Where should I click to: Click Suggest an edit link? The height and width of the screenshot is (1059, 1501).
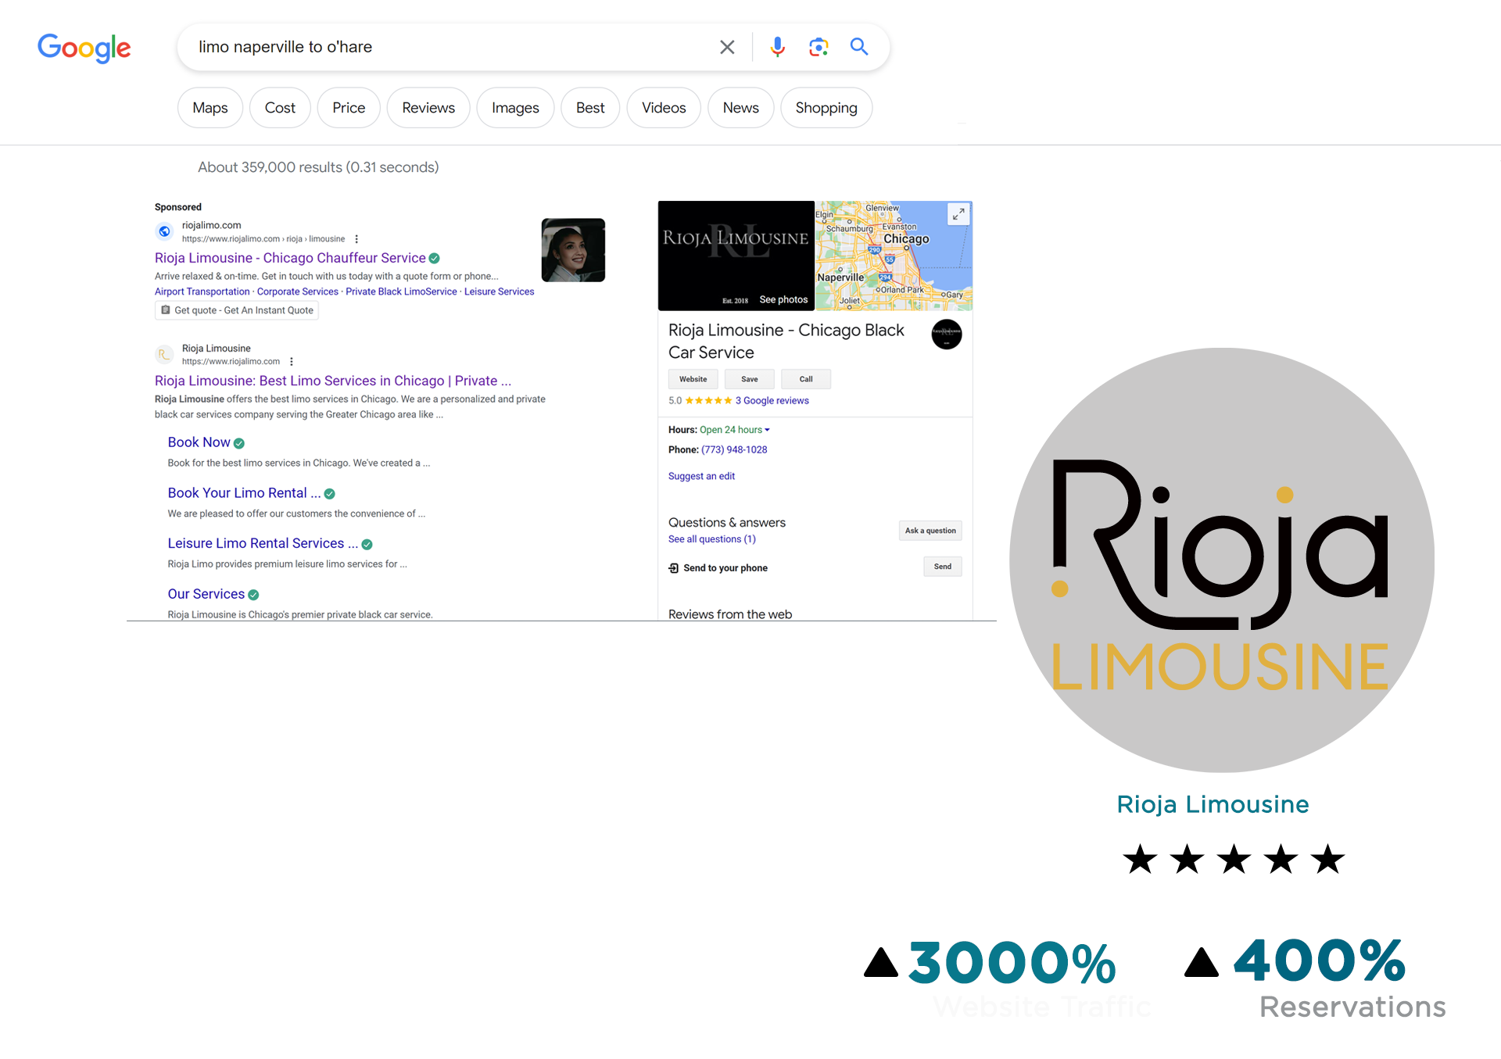(x=701, y=476)
